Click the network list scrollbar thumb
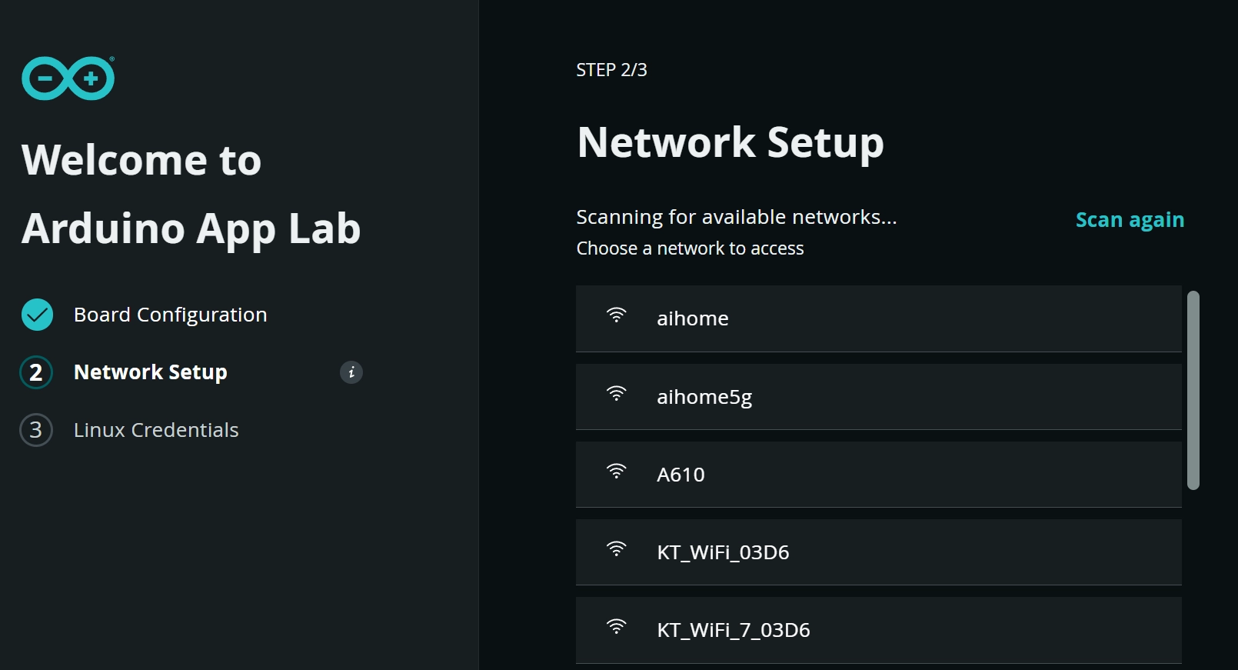The width and height of the screenshot is (1238, 670). coord(1193,390)
